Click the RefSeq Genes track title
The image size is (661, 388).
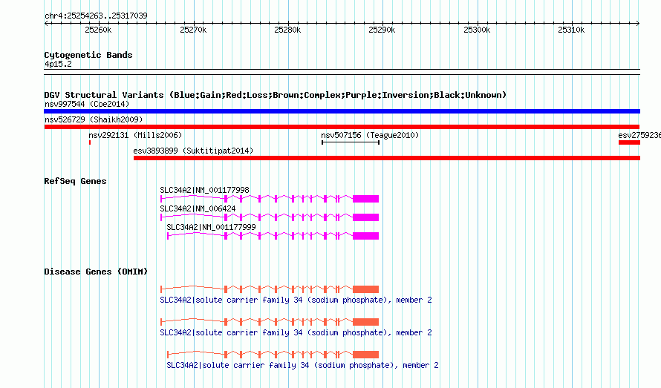click(75, 181)
